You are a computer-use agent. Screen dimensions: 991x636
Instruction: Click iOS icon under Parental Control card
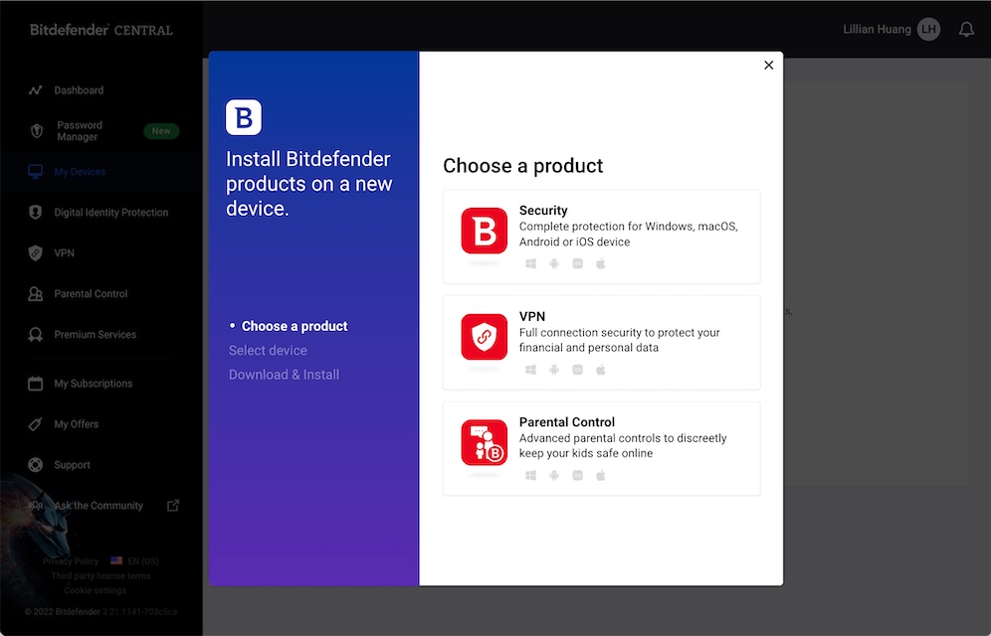click(578, 475)
